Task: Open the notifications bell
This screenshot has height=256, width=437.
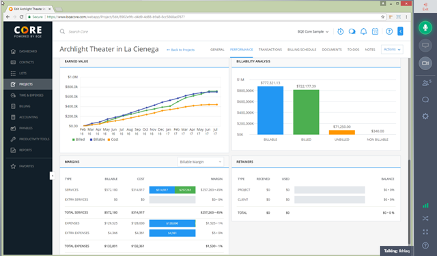Action: 363,31
